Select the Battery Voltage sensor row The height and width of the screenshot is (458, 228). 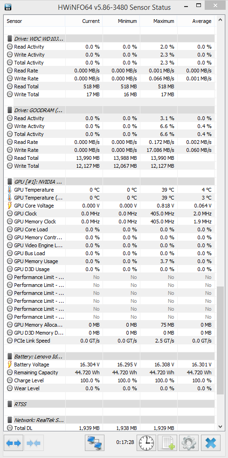point(110,365)
